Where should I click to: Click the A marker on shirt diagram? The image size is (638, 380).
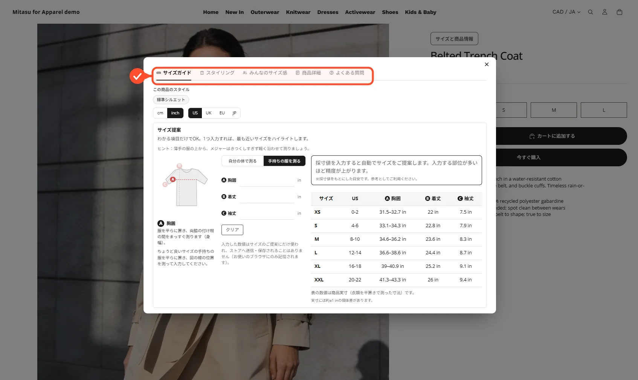pyautogui.click(x=173, y=179)
